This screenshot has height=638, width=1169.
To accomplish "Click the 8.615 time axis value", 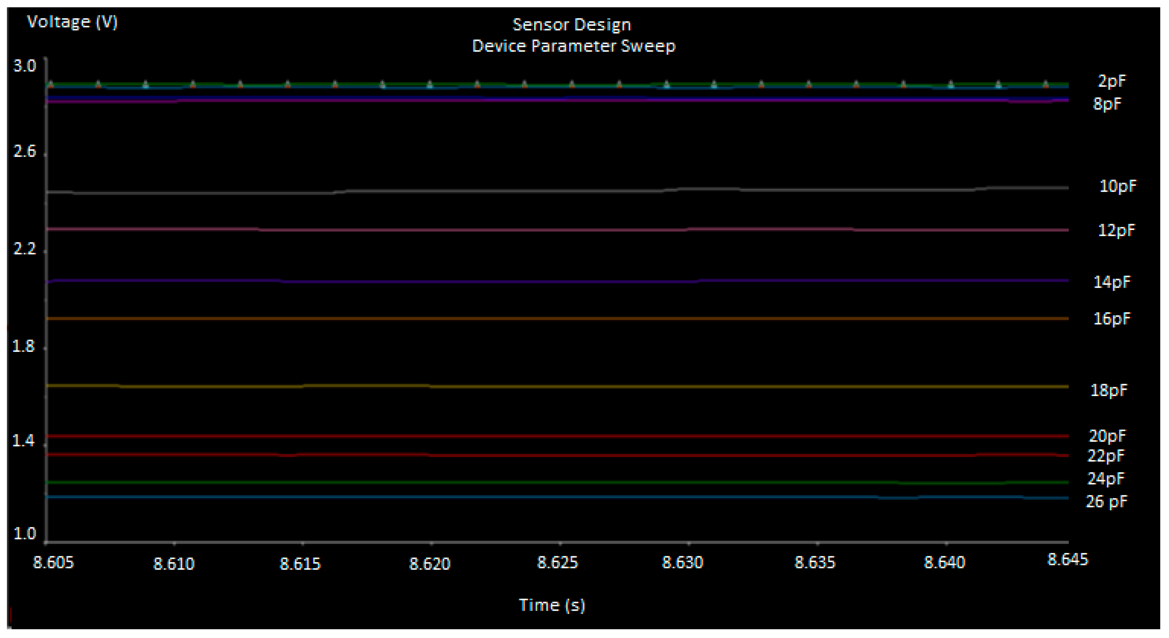I will [x=300, y=564].
